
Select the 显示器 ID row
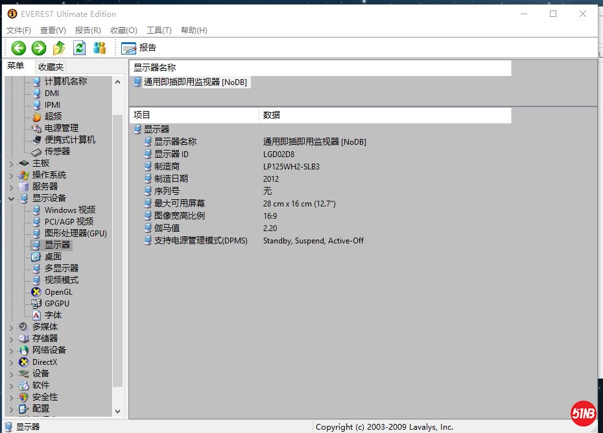coord(171,154)
